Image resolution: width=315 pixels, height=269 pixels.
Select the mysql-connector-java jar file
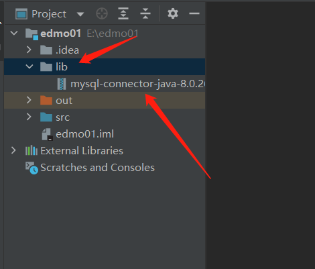[x=105, y=84]
